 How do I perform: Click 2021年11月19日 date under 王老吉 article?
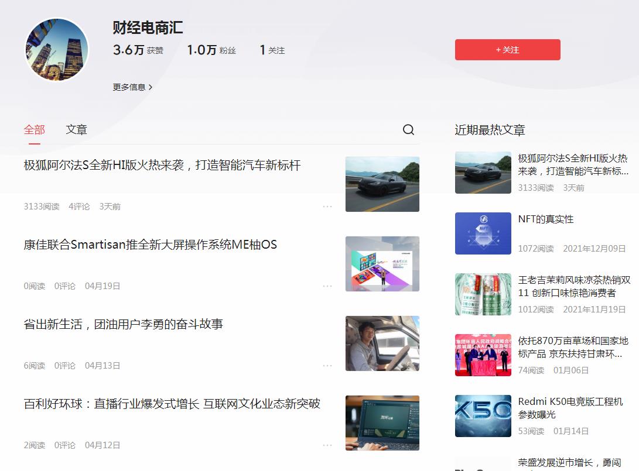point(594,310)
